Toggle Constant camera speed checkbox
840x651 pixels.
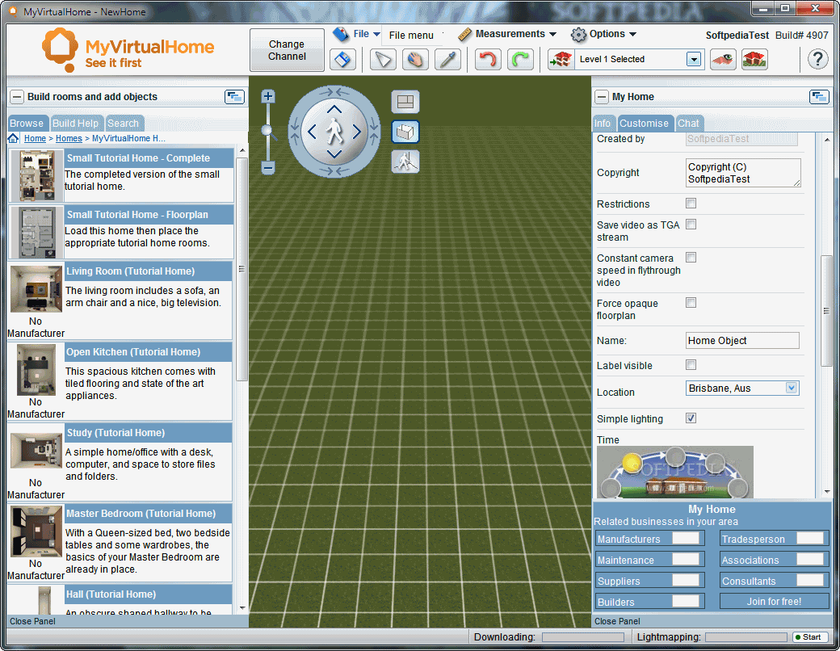click(x=691, y=257)
